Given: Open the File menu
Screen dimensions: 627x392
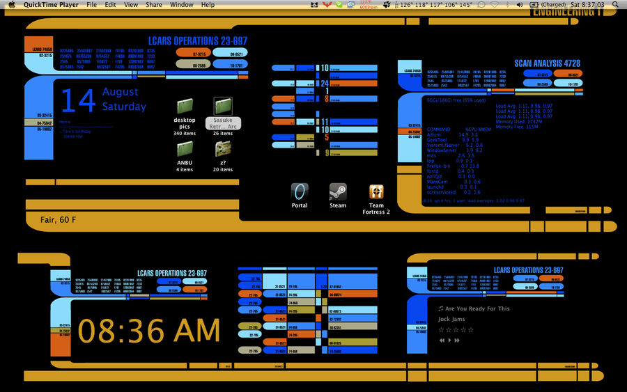Looking at the screenshot, I should (91, 5).
